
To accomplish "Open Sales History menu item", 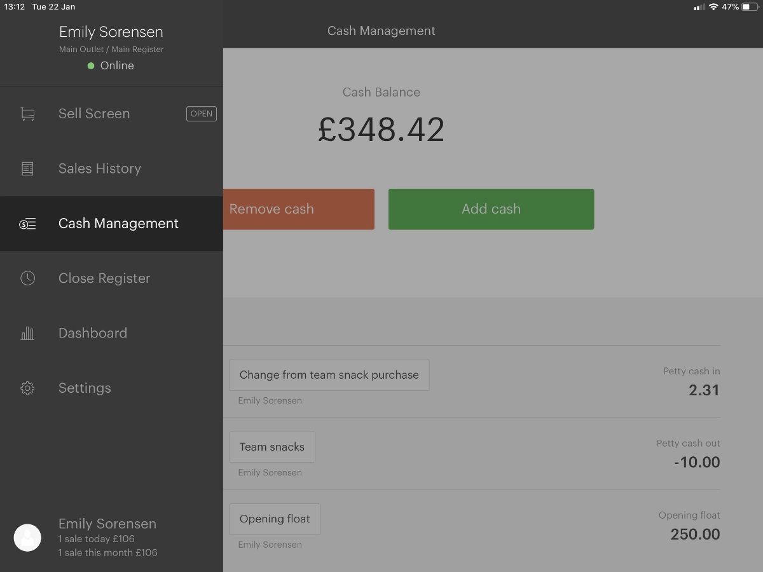I will [x=111, y=168].
